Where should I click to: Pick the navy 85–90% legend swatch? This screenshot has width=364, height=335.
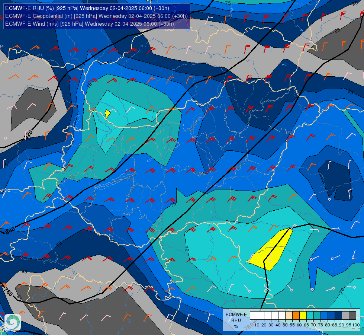pos(338,316)
